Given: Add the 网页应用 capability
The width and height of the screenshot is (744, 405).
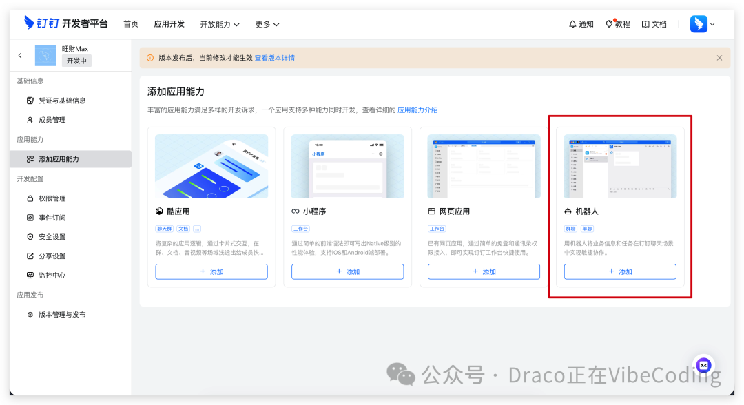Looking at the screenshot, I should coord(484,272).
